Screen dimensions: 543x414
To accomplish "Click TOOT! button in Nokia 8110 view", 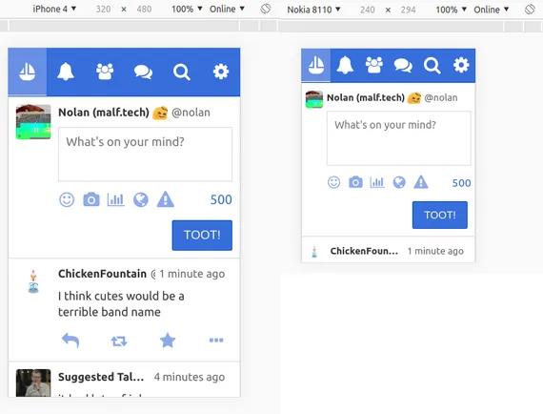I will tap(440, 215).
